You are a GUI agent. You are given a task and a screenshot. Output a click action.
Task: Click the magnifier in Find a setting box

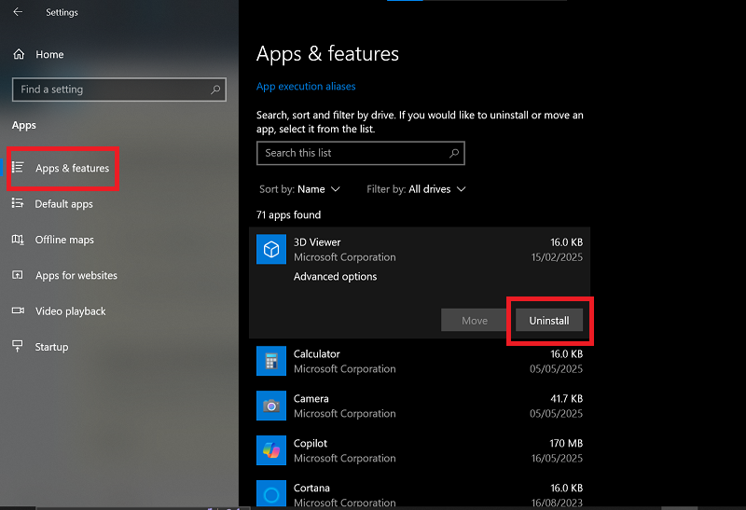[215, 90]
